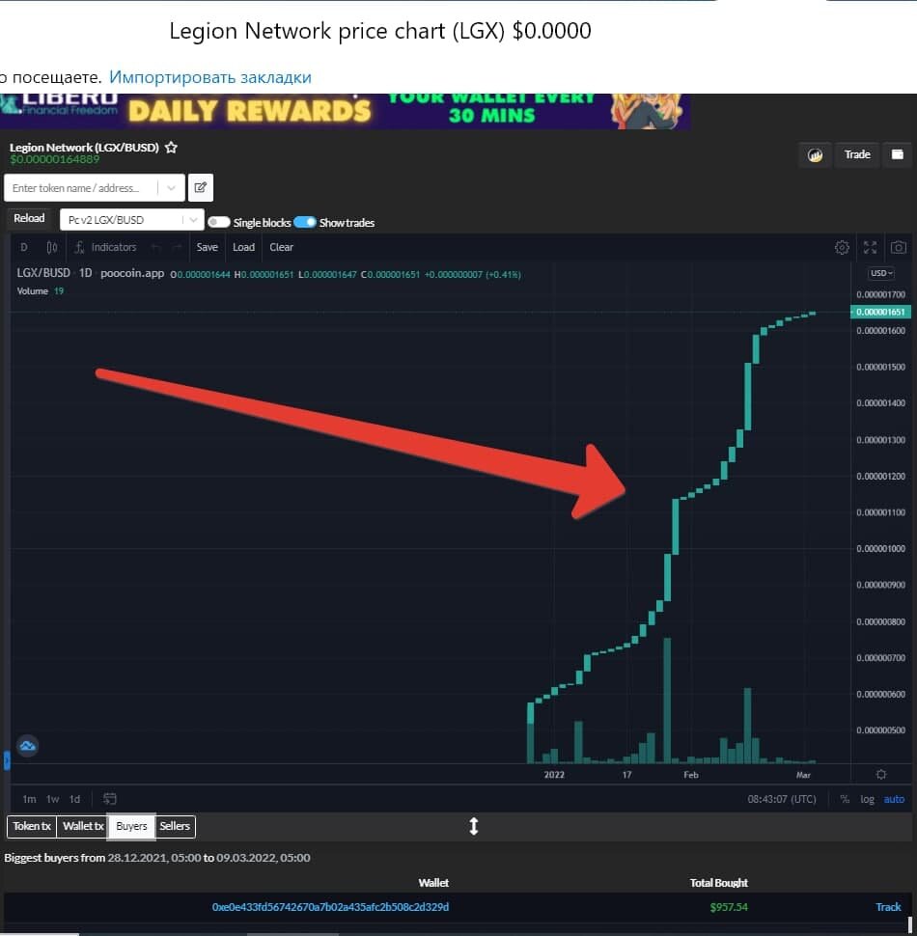917x936 pixels.
Task: Click the Trade button
Action: (x=857, y=154)
